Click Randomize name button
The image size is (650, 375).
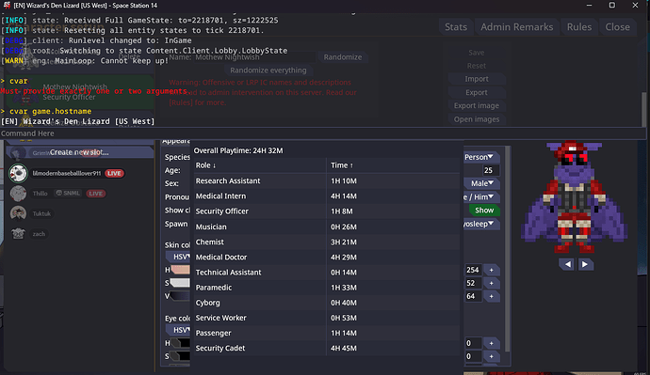click(342, 57)
